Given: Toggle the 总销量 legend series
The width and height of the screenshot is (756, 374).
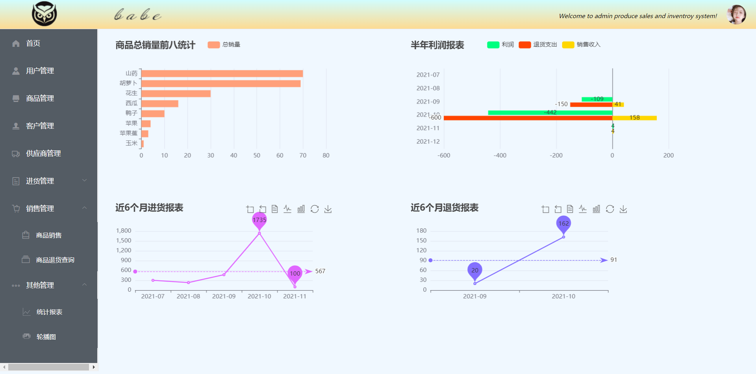Looking at the screenshot, I should click(224, 44).
